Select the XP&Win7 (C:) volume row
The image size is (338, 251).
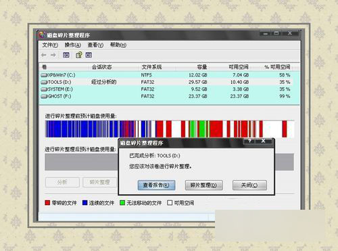(x=169, y=75)
